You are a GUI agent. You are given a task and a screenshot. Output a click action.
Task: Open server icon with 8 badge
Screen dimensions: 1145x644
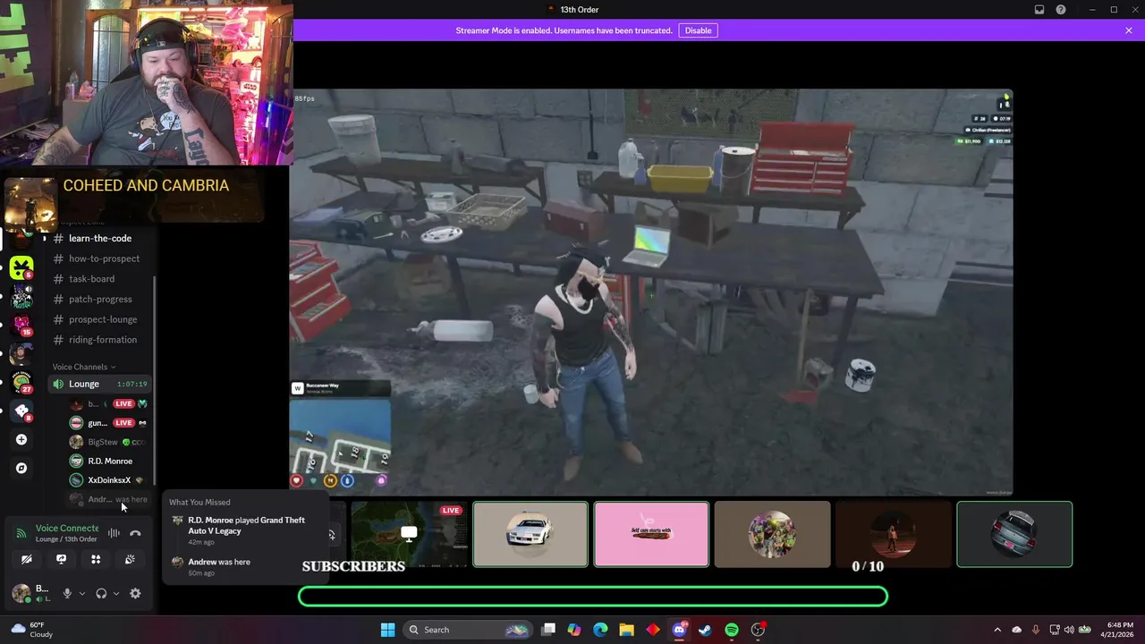tap(21, 411)
